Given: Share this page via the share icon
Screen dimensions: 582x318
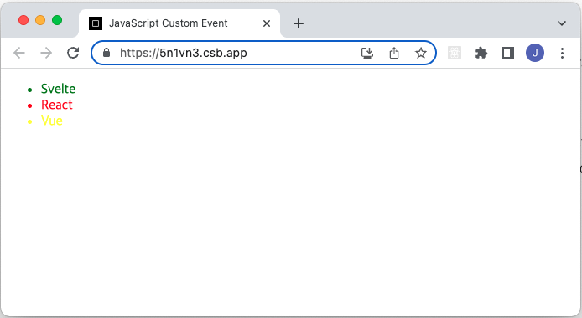Looking at the screenshot, I should click(394, 53).
